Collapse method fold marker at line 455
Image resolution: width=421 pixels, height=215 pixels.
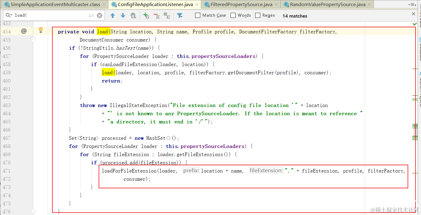click(x=33, y=39)
